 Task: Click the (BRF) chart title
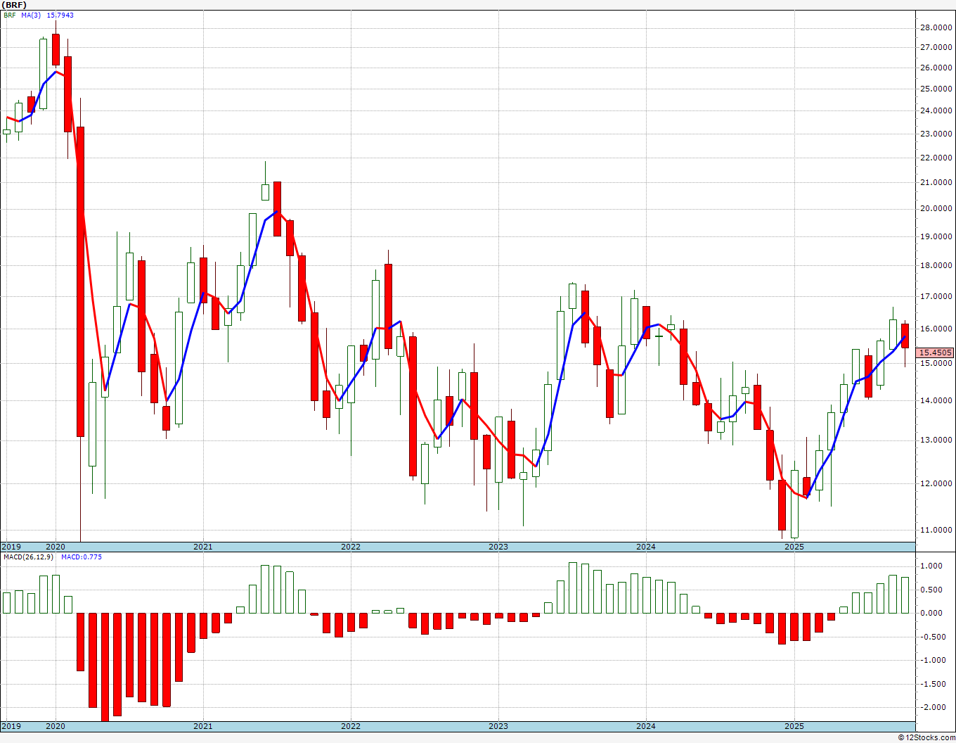coord(15,5)
